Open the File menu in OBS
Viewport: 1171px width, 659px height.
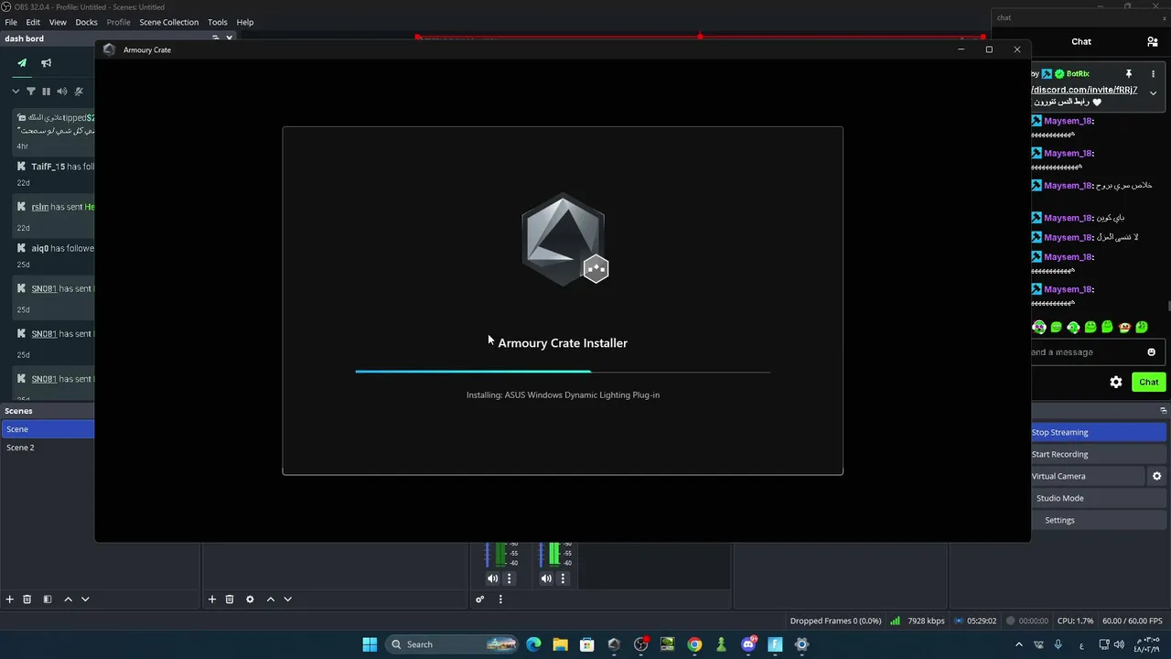(11, 22)
